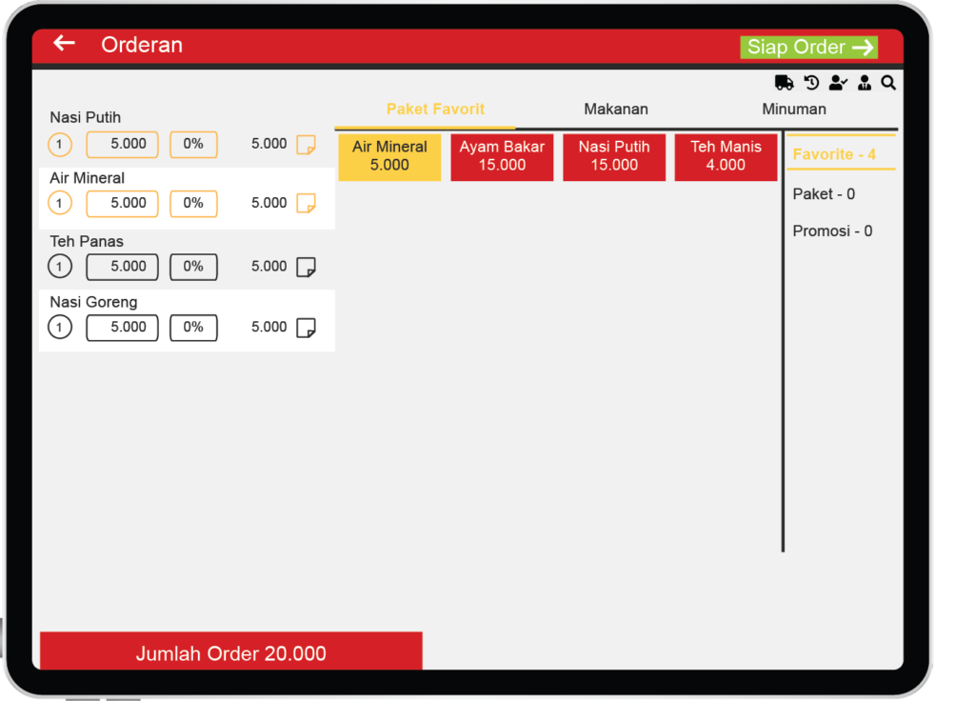975x701 pixels.
Task: Edit discount percent for Air Mineral
Action: pyautogui.click(x=193, y=203)
